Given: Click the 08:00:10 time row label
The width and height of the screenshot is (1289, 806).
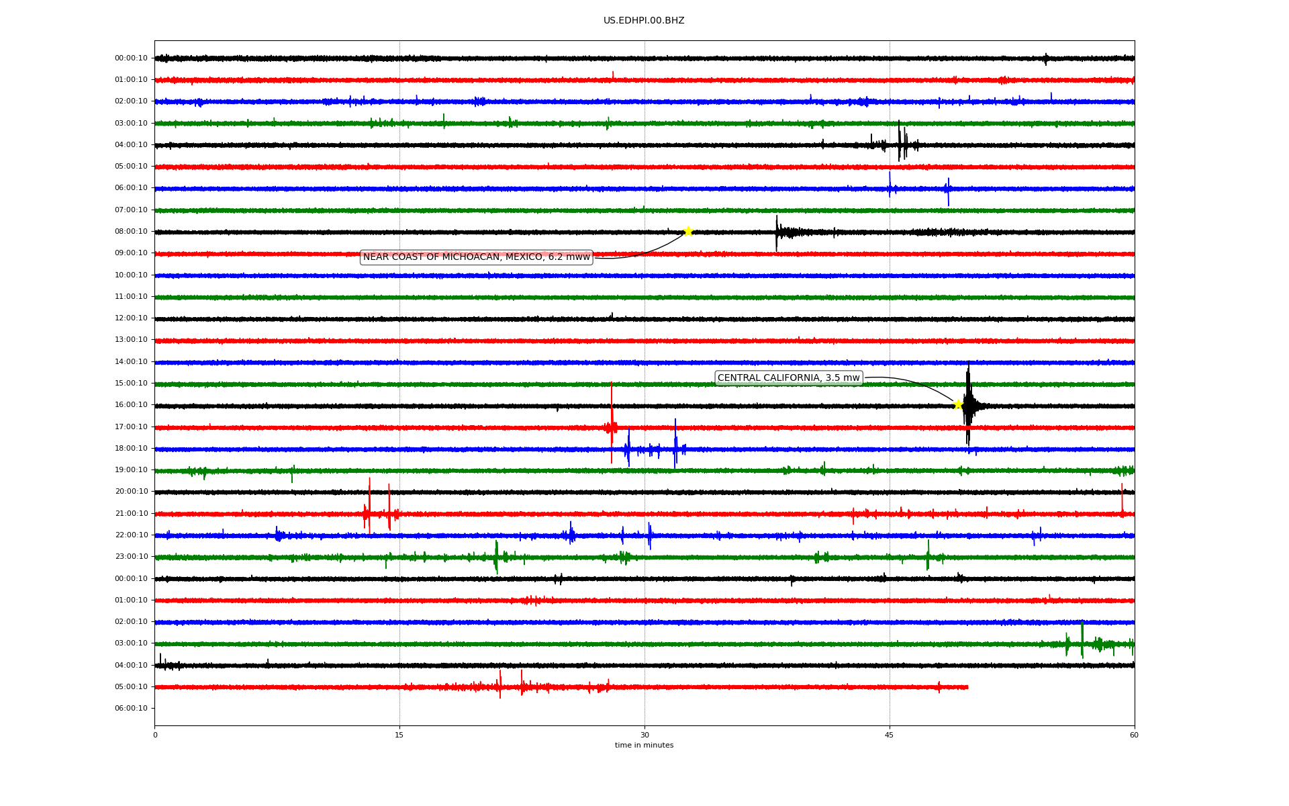Looking at the screenshot, I should (131, 232).
